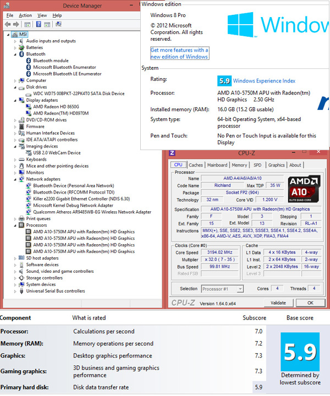Click the Forward arrow in Device Manager toolbar
The height and width of the screenshot is (396, 330).
(16, 24)
